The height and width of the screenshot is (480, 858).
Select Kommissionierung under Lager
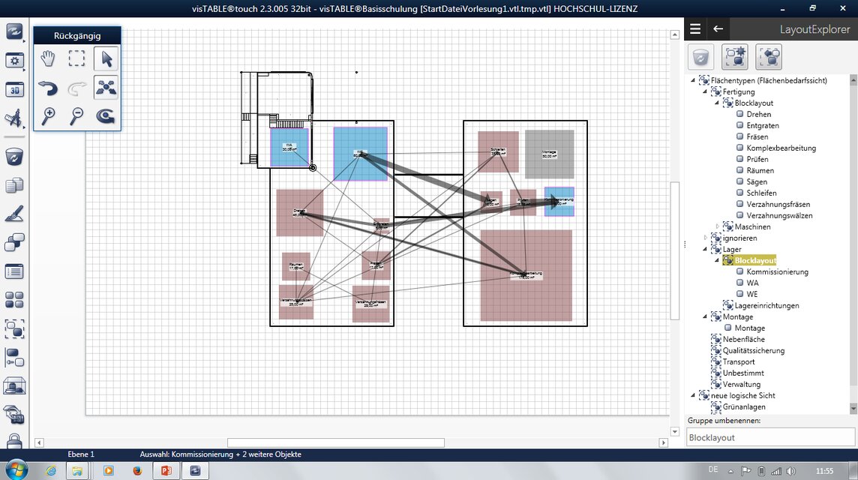(x=778, y=271)
